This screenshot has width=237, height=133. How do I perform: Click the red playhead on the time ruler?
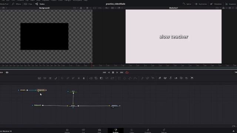(x=92, y=66)
